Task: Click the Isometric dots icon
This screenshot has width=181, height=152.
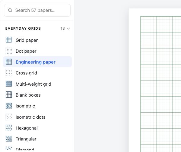Action: (x=9, y=117)
